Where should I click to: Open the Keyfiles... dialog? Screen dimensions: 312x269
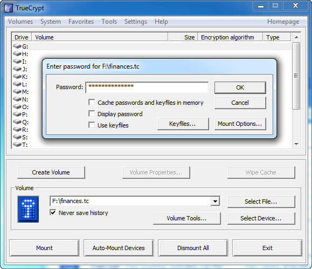pos(183,124)
